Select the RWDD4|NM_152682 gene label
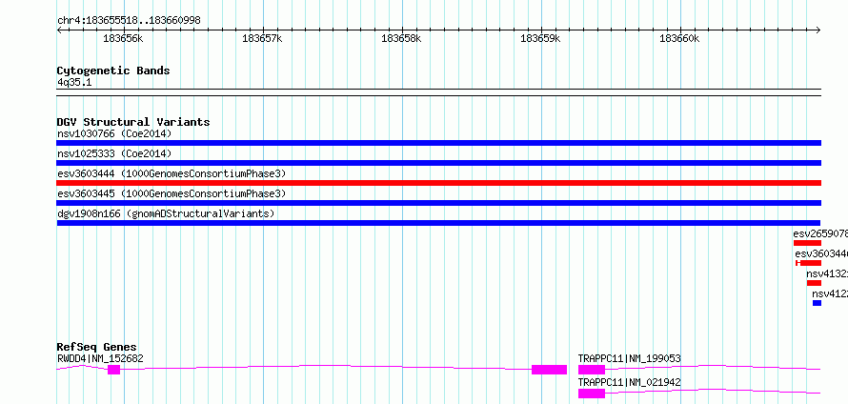The image size is (848, 404). 101,358
